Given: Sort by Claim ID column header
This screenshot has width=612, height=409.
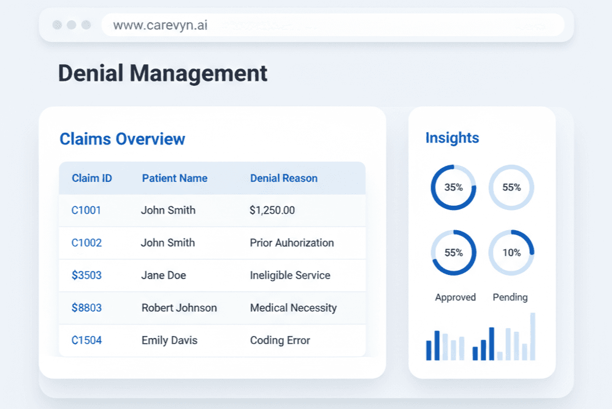Looking at the screenshot, I should pyautogui.click(x=91, y=178).
